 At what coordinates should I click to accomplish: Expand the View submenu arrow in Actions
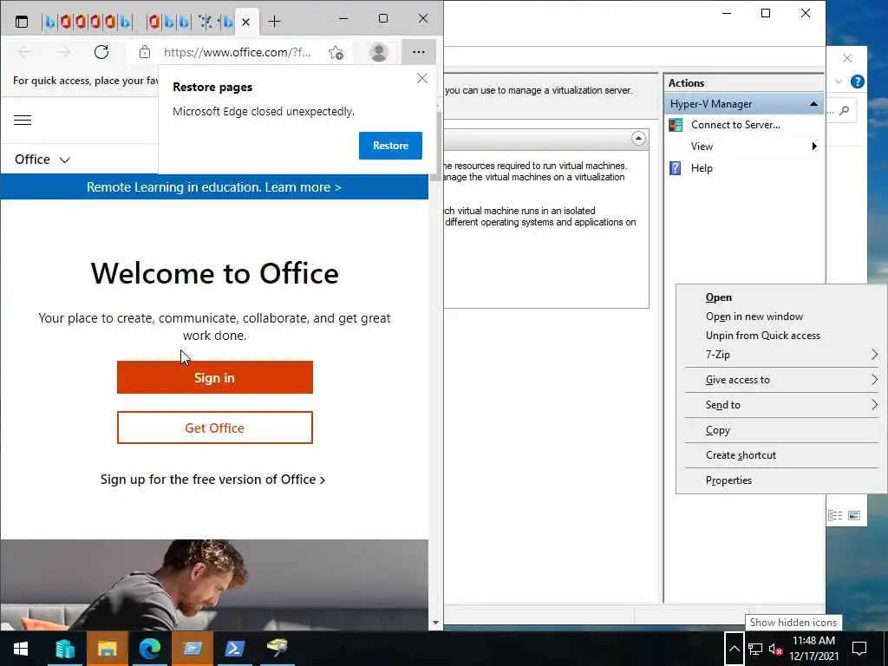pyautogui.click(x=813, y=147)
